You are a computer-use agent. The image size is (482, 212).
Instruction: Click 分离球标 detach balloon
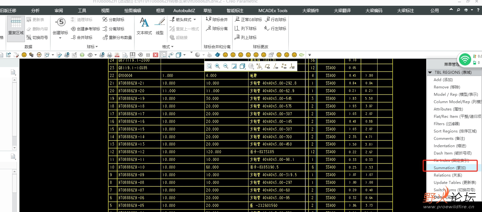click(113, 29)
